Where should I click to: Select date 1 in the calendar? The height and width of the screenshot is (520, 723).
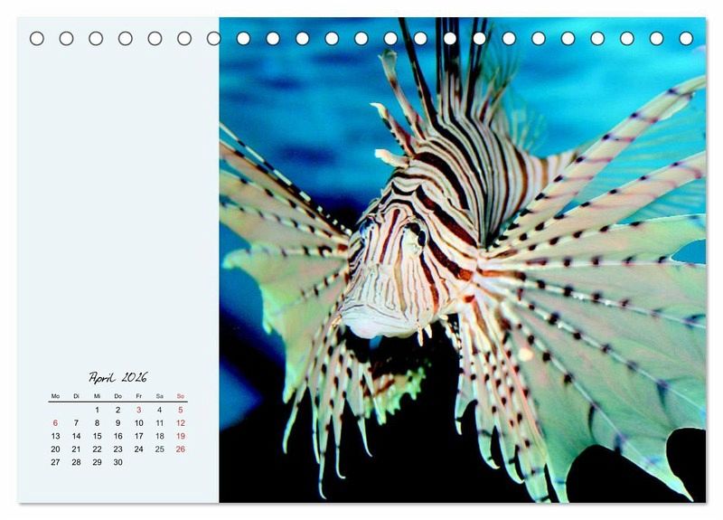(x=97, y=410)
